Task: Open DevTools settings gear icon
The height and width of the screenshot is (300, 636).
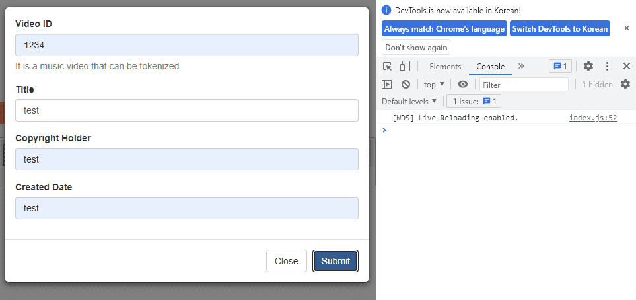Action: [x=588, y=67]
